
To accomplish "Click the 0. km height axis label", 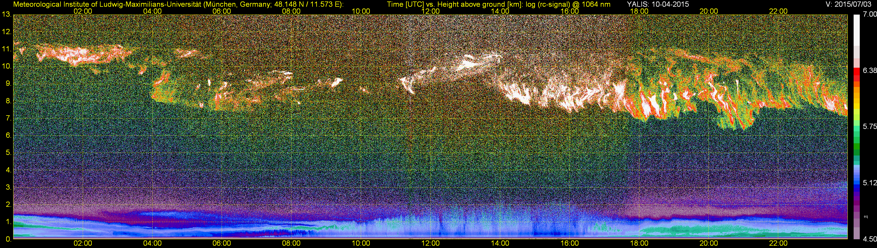I will point(8,240).
